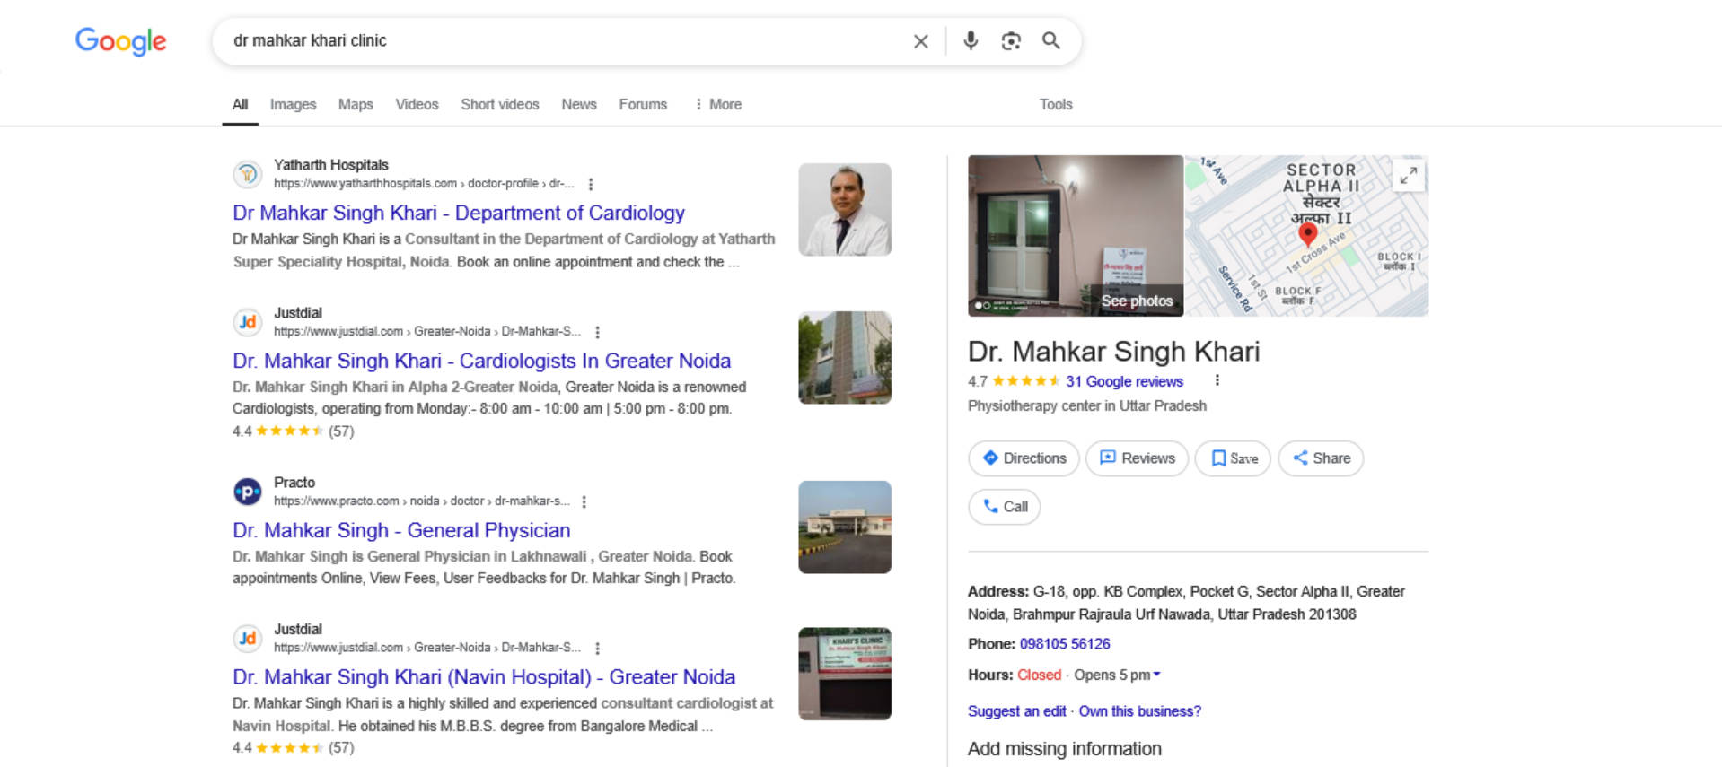This screenshot has height=767, width=1722.
Task: Click the red map location pin
Action: [x=1308, y=234]
